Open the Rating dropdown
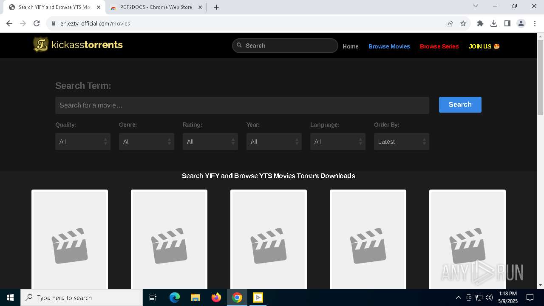The image size is (544, 306). pyautogui.click(x=210, y=142)
